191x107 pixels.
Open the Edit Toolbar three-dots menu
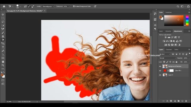tap(3, 69)
